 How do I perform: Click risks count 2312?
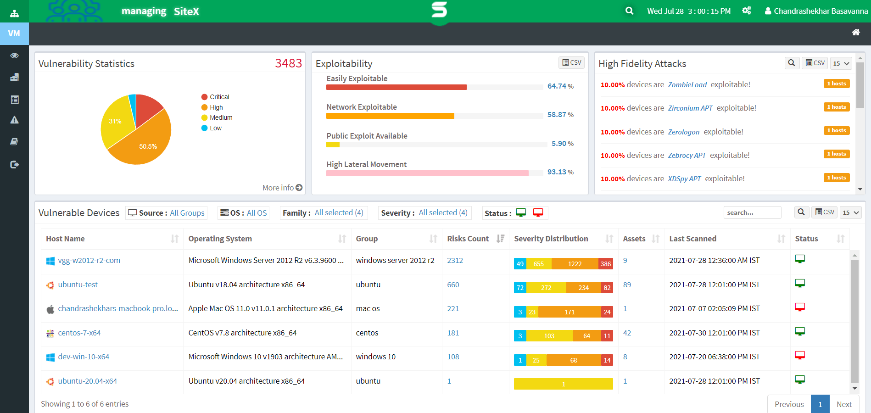pos(455,261)
